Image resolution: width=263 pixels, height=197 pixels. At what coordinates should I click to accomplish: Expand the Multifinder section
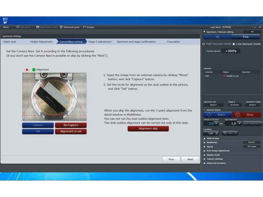click(204, 142)
